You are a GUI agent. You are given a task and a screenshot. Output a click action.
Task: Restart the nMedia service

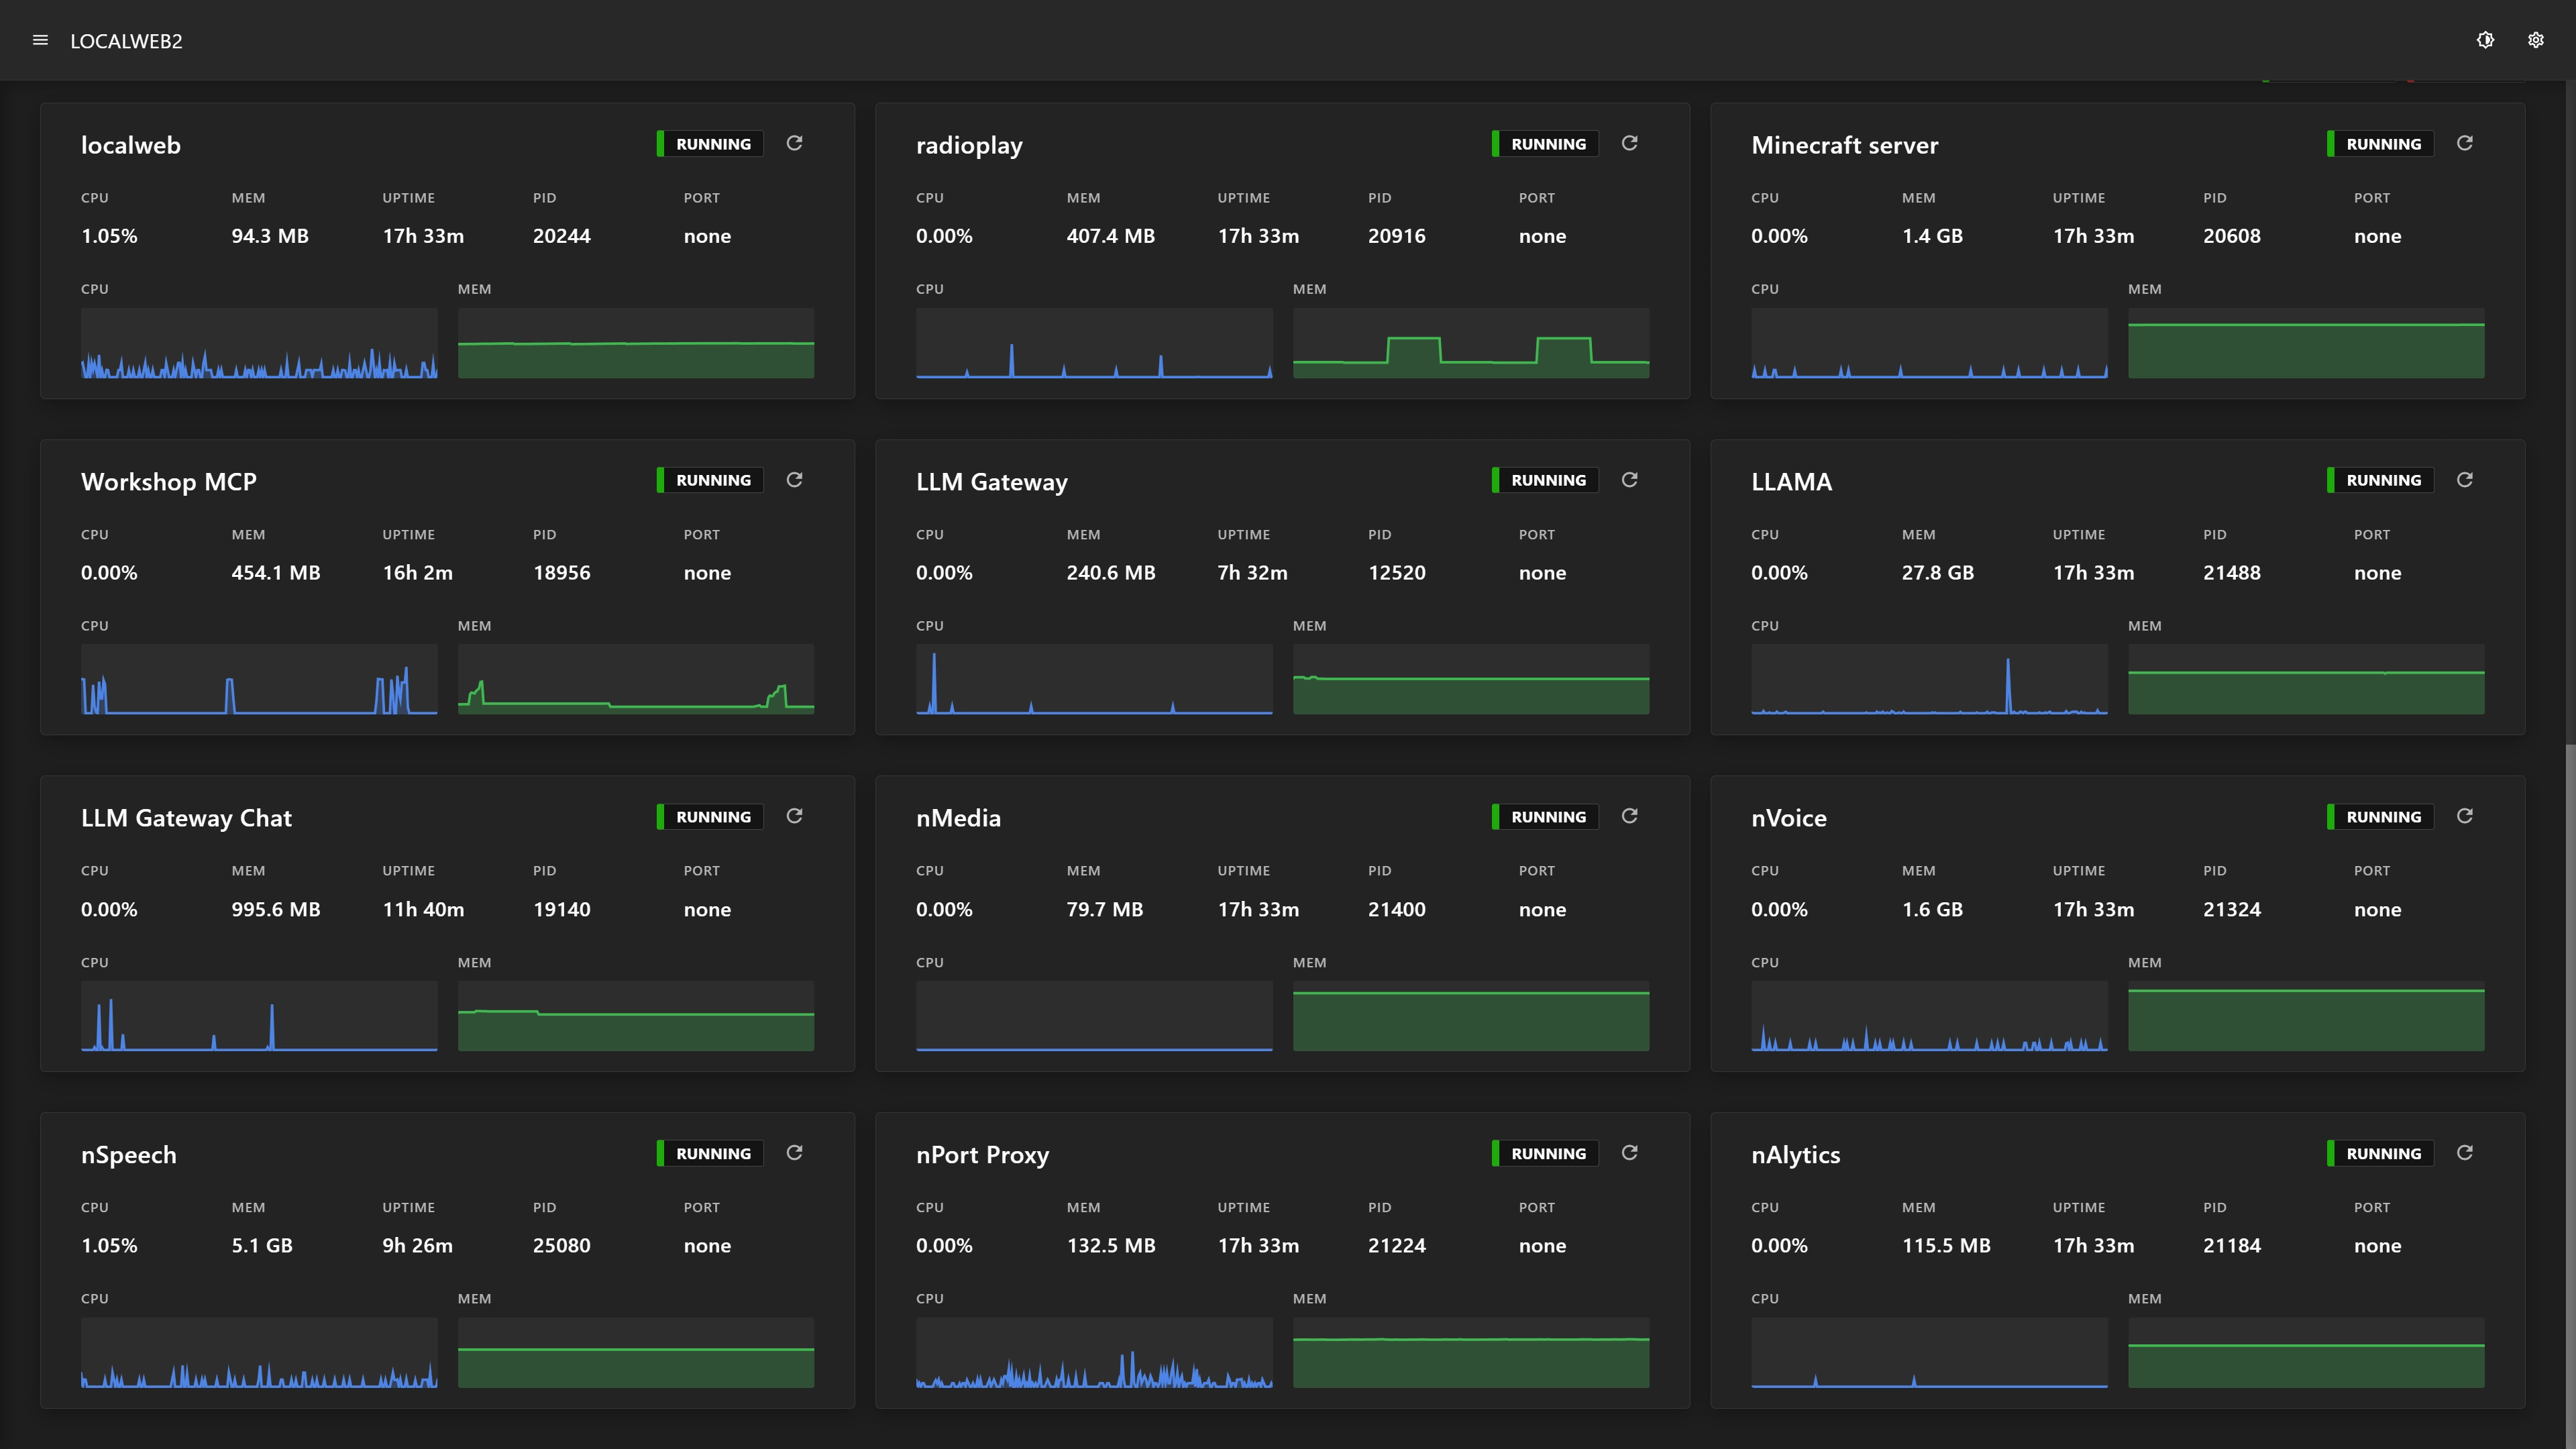pos(1629,816)
